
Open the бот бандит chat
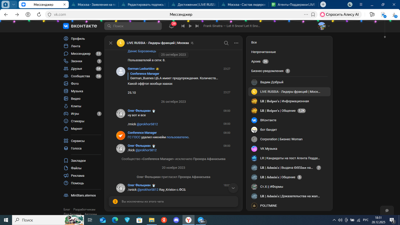[289, 130]
